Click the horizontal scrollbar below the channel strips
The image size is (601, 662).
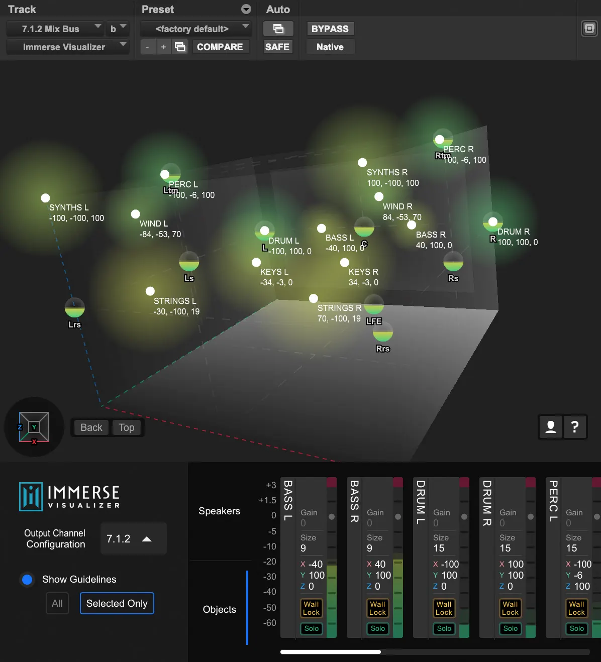point(330,651)
